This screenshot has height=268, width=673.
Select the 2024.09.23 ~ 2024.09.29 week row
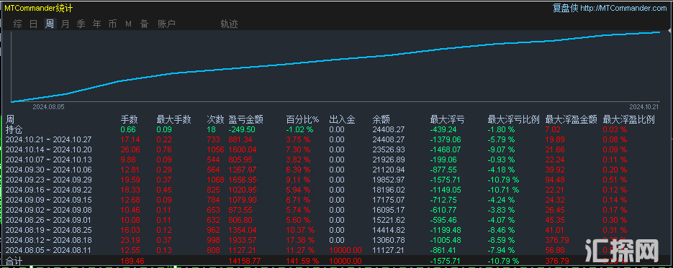pos(337,180)
